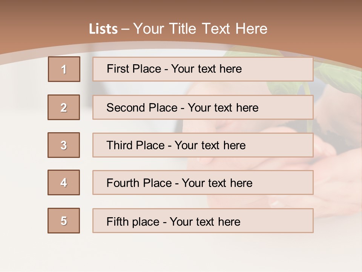Click 'Your text here' in Fourth Place row
362x272 pixels.
[217, 183]
